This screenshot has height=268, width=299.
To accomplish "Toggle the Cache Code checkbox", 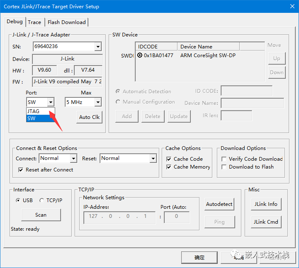I will click(x=169, y=159).
